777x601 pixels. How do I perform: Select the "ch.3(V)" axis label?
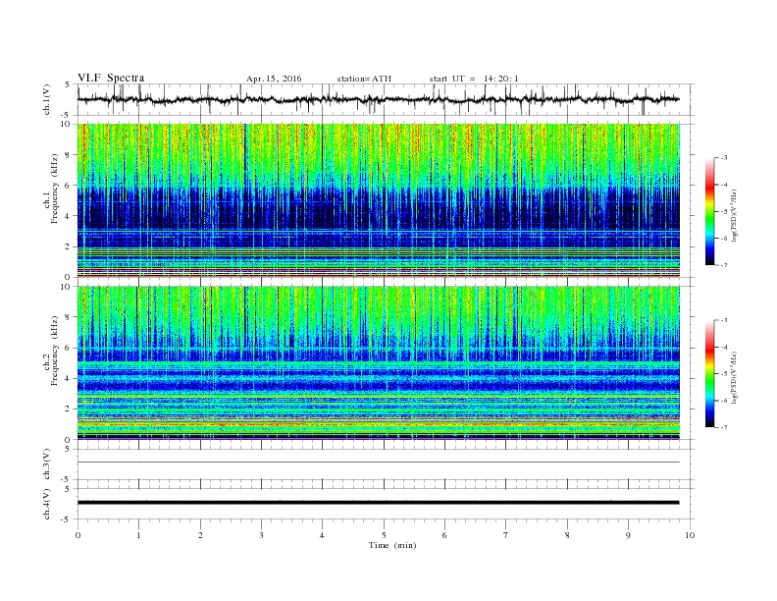point(47,464)
